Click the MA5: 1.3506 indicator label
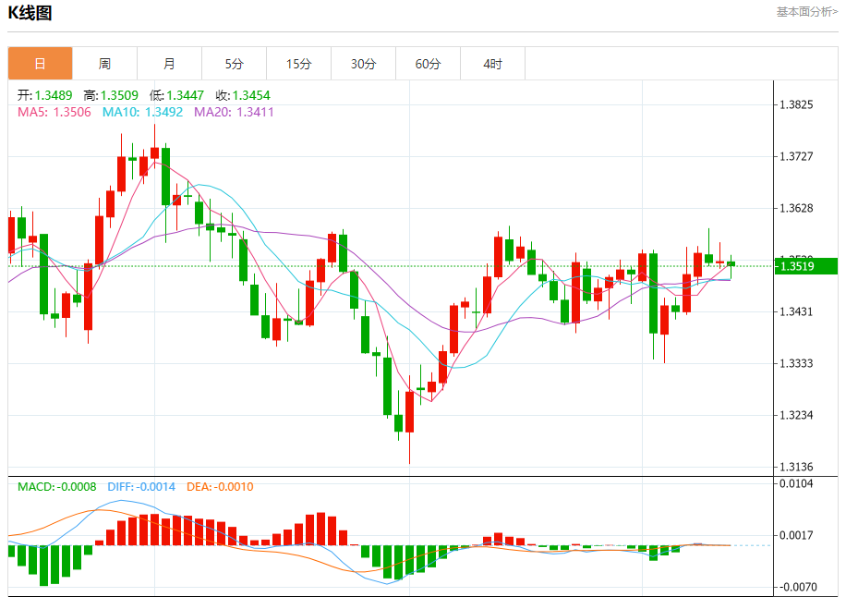The height and width of the screenshot is (597, 846). pos(54,112)
